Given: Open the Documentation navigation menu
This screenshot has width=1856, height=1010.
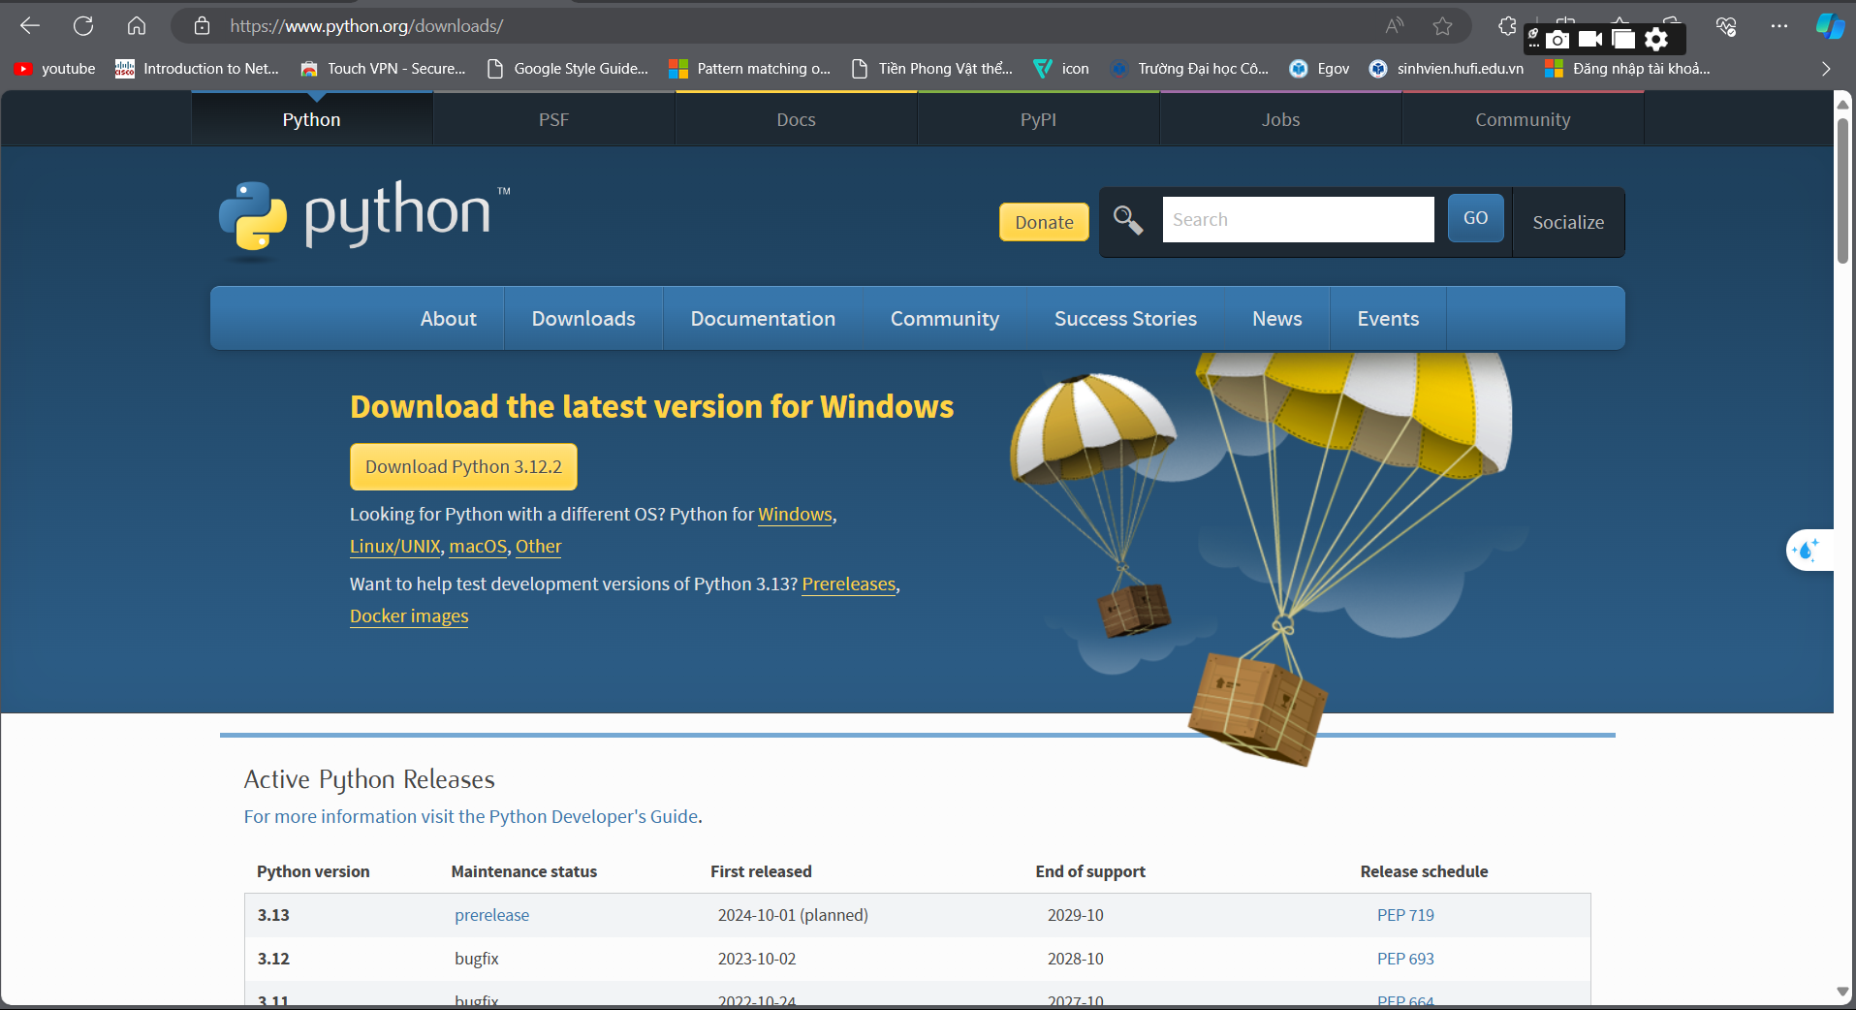Looking at the screenshot, I should pos(763,319).
